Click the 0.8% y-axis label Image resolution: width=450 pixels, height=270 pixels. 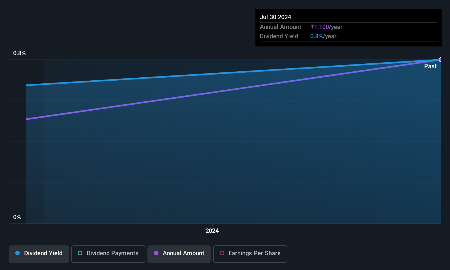point(19,53)
